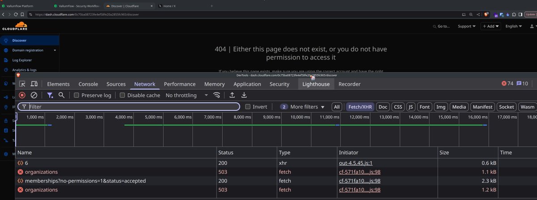Screen dimensions: 537x200
Task: Open network conditions wifi icon
Action: (x=217, y=95)
